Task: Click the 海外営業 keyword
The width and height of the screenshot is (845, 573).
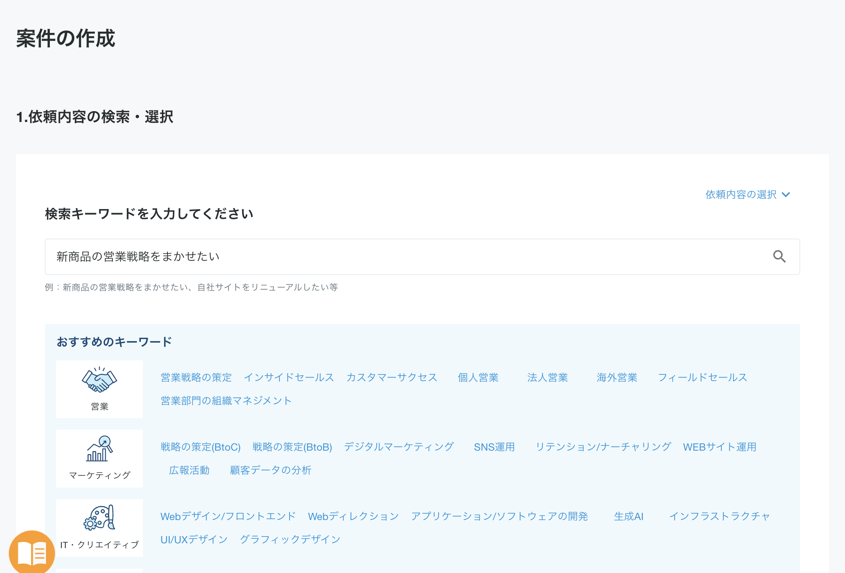Action: 617,377
